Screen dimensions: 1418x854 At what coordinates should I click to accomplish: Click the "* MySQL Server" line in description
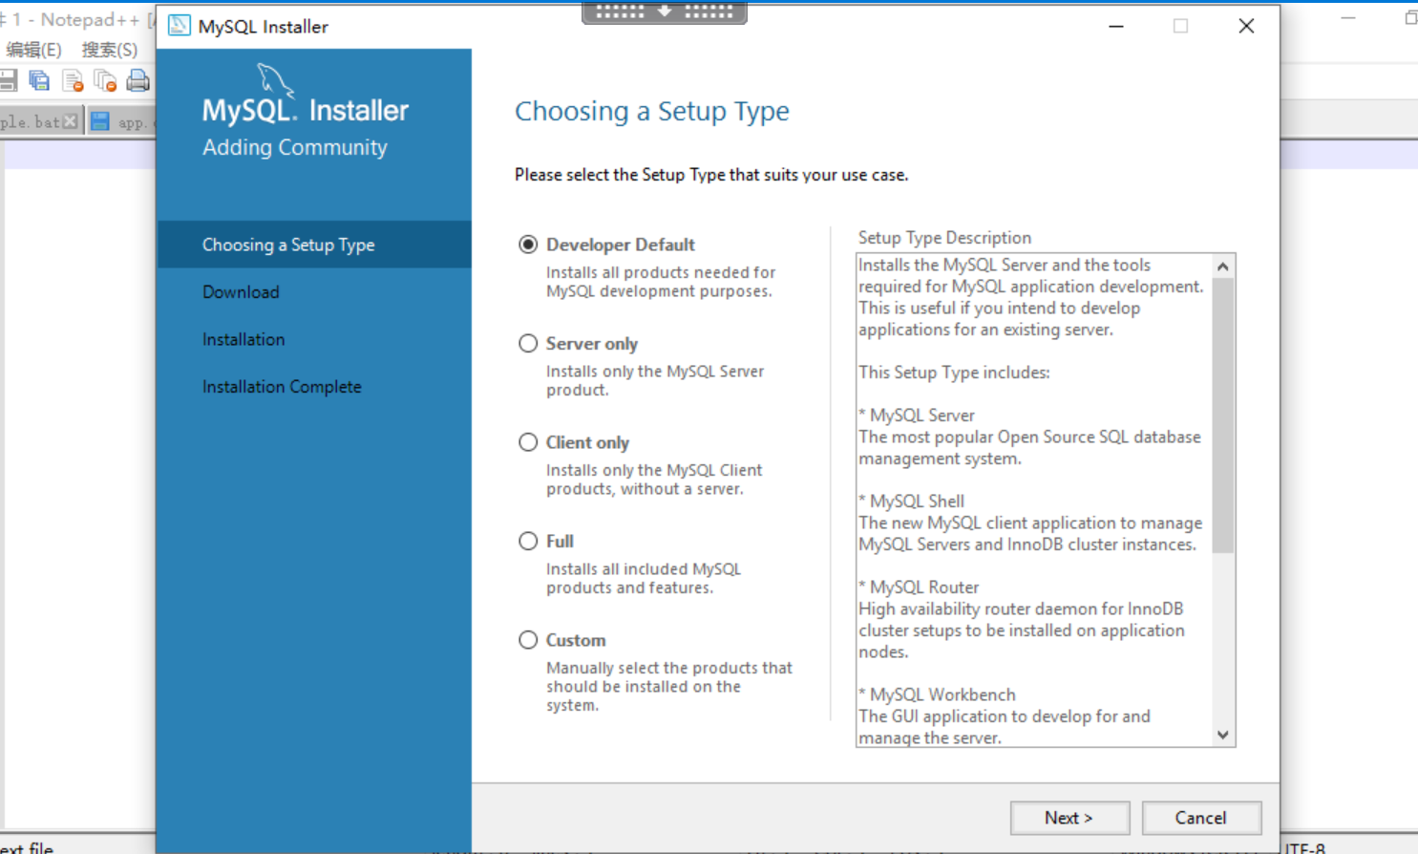pyautogui.click(x=917, y=416)
